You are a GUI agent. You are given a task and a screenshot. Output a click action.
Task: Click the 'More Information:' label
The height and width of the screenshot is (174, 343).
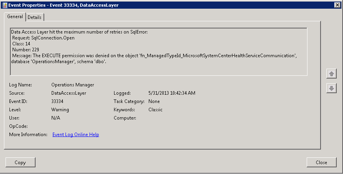point(28,135)
